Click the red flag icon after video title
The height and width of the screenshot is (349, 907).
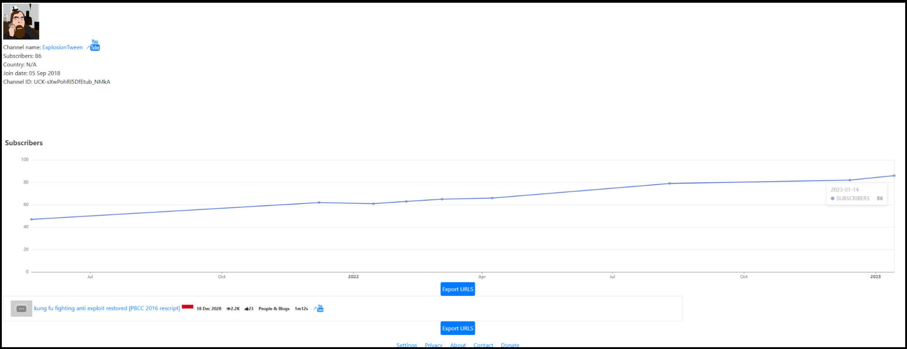pyautogui.click(x=187, y=307)
